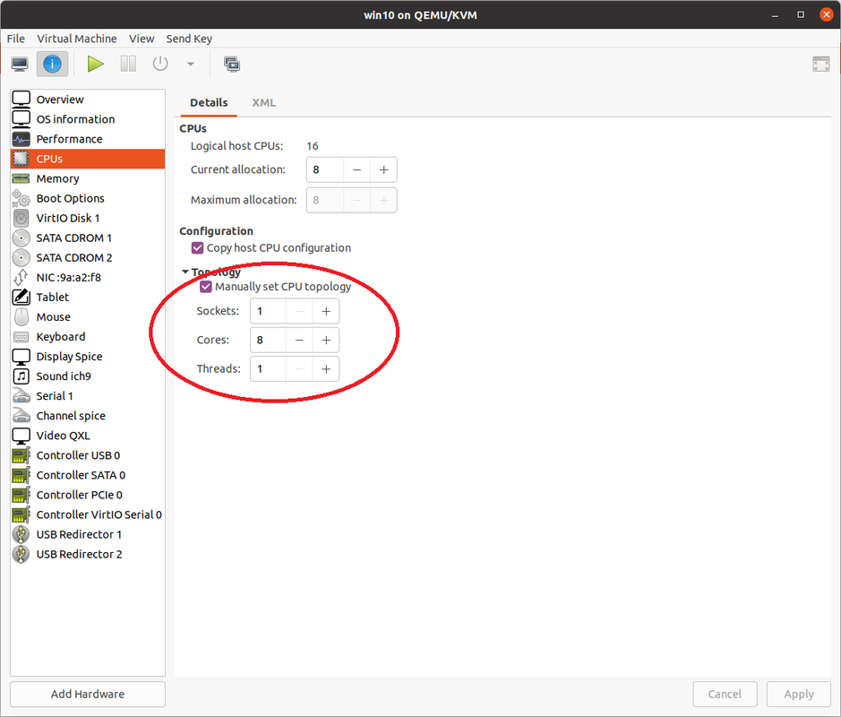The image size is (841, 717).
Task: Select Sound ich9 music note icon
Action: (x=21, y=376)
